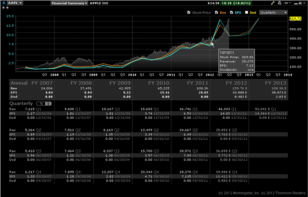Image resolution: width=308 pixels, height=197 pixels.
Task: Click the 2009 label on the time axis
Action: coord(93,75)
